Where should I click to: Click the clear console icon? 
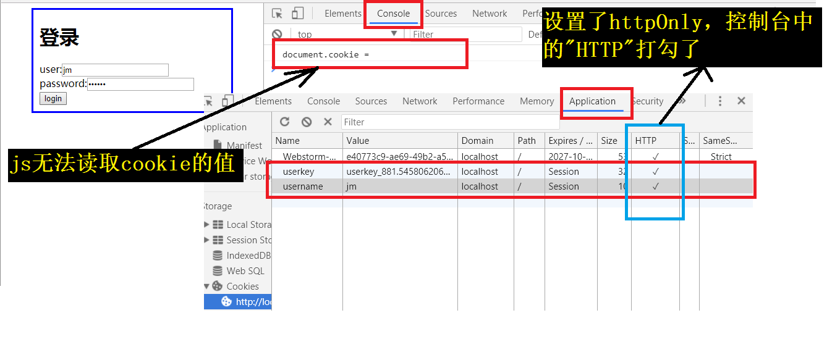[278, 35]
